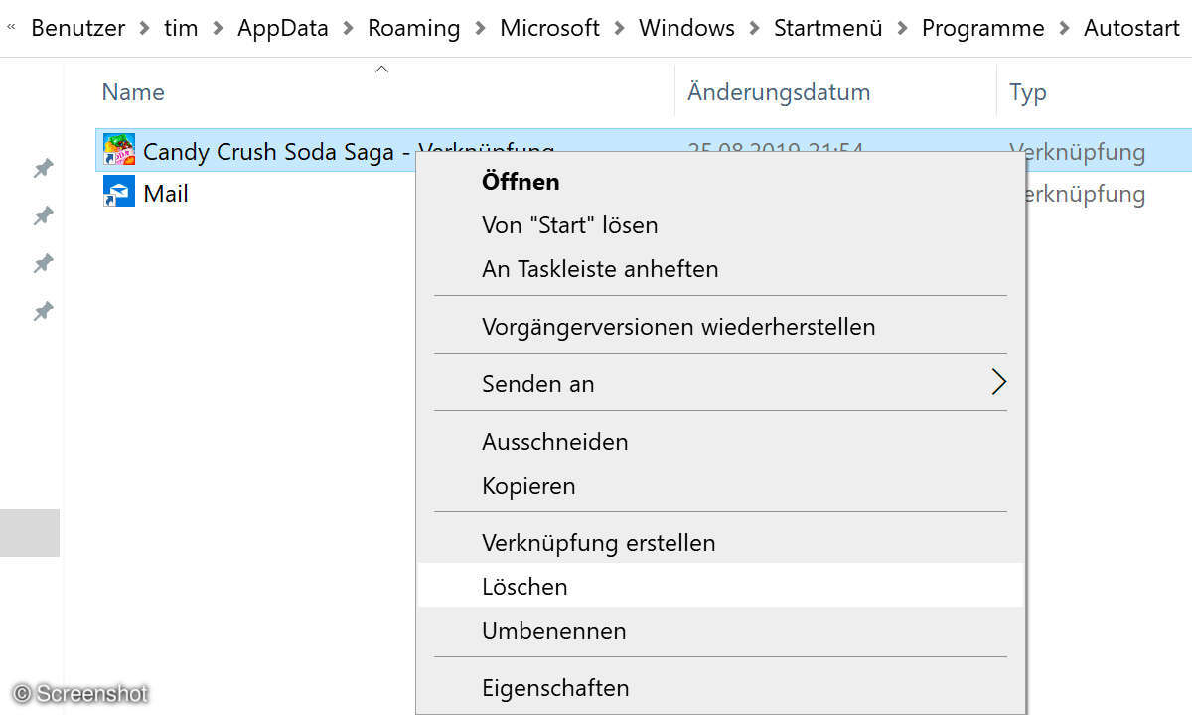The image size is (1192, 715).
Task: Go to Windows in the breadcrumb
Action: click(687, 28)
